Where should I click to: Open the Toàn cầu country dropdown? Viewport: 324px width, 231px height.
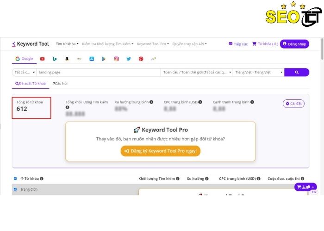197,72
